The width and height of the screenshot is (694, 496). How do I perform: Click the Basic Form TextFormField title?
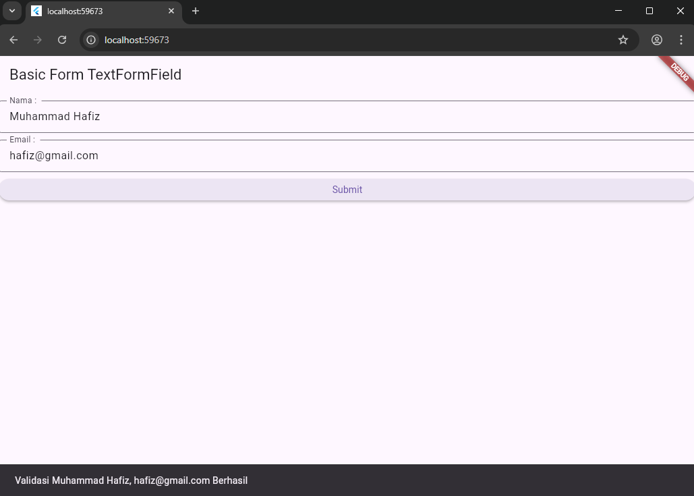point(95,75)
